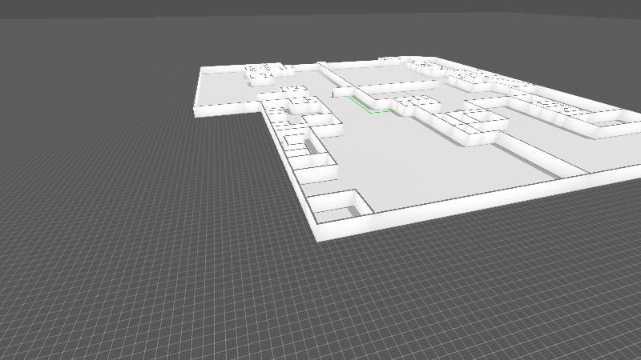Click the short green segment near the center rooms
The height and width of the screenshot is (360, 641).
click(x=409, y=94)
